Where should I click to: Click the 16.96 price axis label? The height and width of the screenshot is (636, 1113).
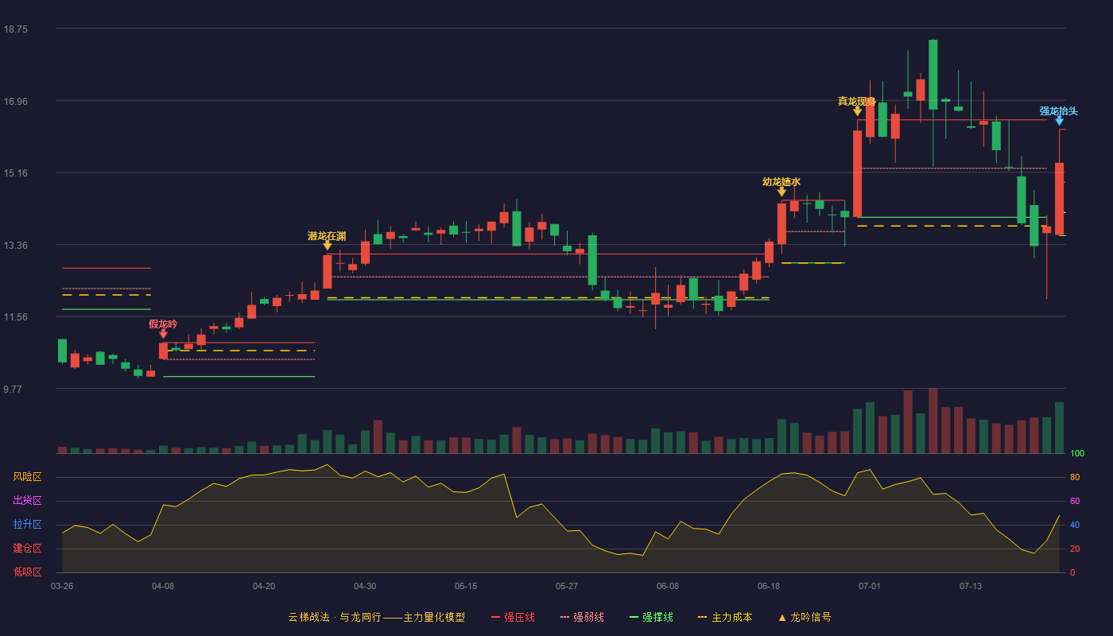tap(16, 101)
